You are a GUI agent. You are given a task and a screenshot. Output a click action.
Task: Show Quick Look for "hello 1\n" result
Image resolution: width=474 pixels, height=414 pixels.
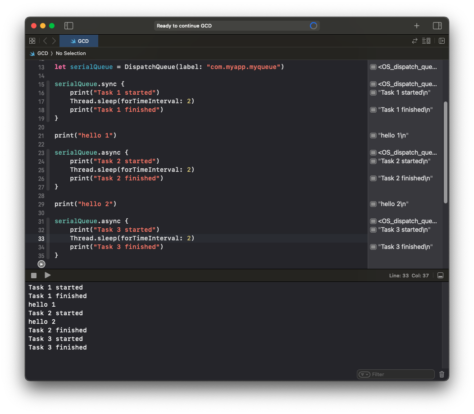tap(374, 136)
